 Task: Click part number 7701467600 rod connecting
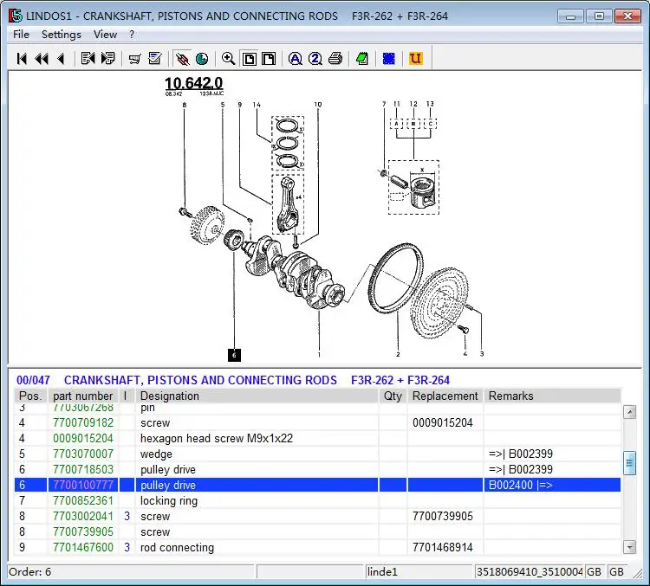[x=83, y=548]
